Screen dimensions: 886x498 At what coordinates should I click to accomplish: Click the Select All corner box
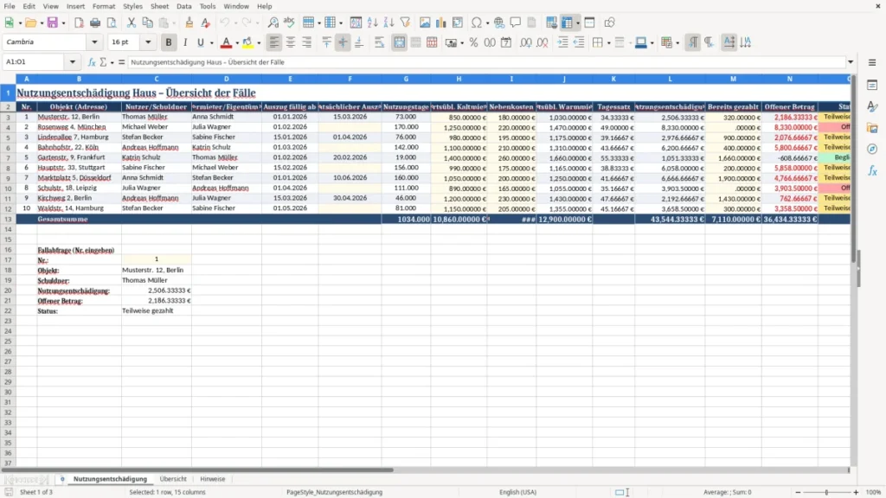pos(8,79)
